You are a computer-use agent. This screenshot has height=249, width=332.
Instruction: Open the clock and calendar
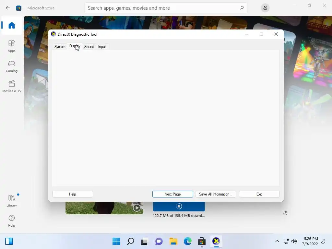(x=310, y=241)
